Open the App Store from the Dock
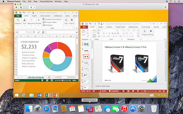 pos(133,109)
